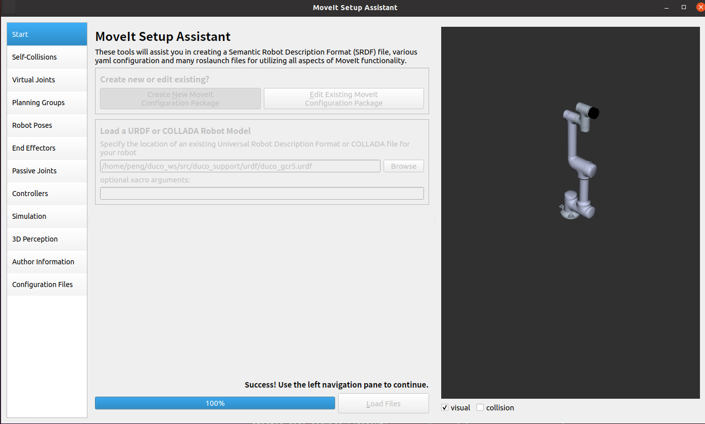Open the Self-Collisions section

coord(47,57)
